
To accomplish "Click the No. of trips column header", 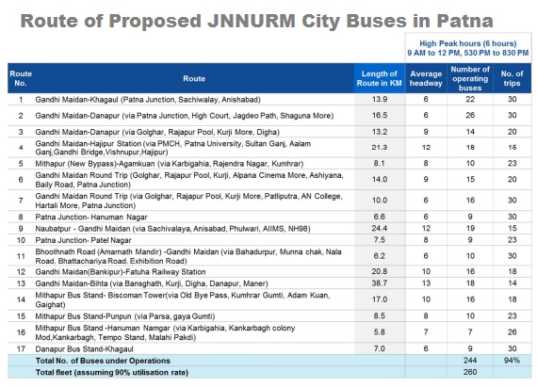I will (512, 78).
